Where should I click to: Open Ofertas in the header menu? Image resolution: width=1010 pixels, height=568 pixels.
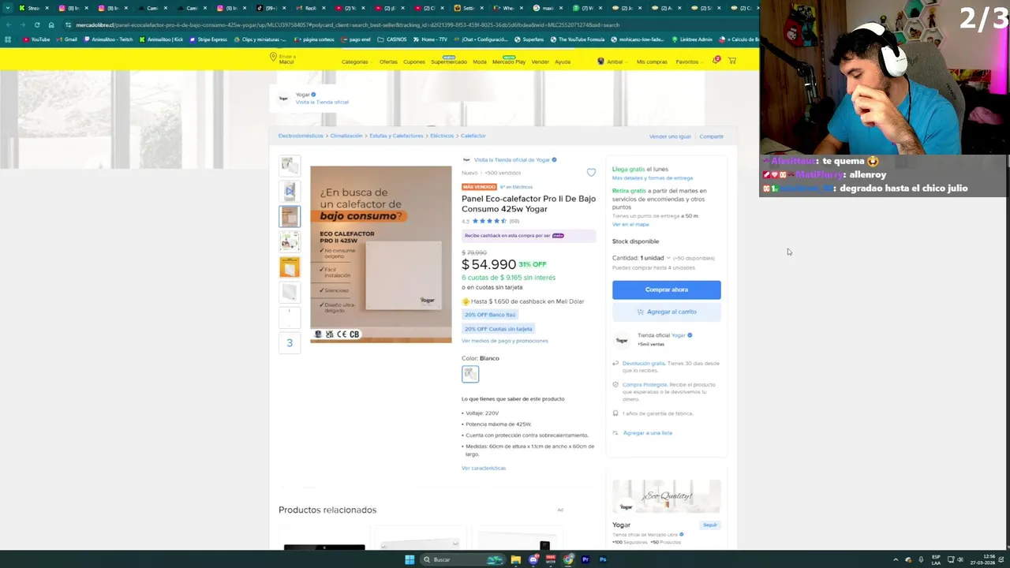388,62
